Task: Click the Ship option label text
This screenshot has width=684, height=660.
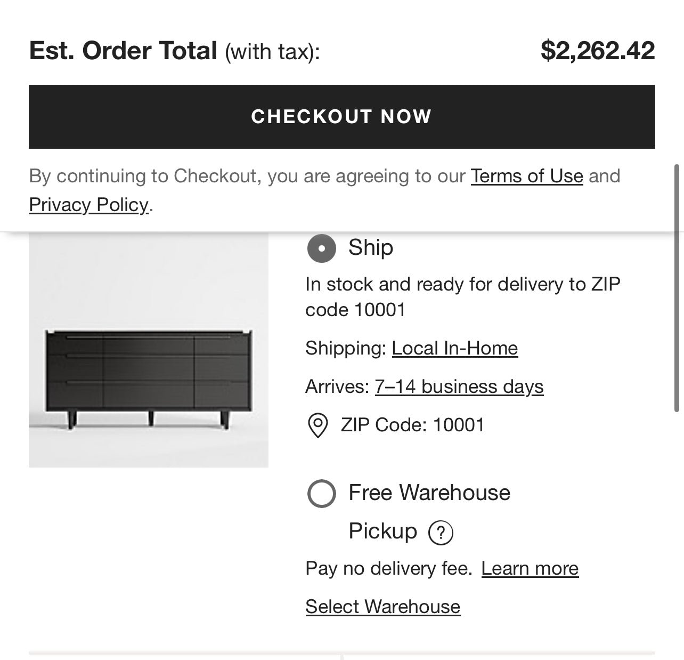Action: pos(371,247)
